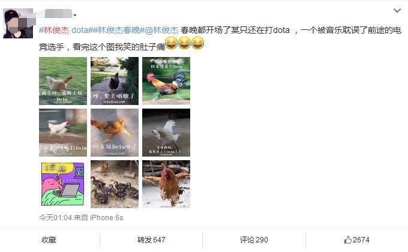Open the colorful rooster running thumbnail

(166, 81)
